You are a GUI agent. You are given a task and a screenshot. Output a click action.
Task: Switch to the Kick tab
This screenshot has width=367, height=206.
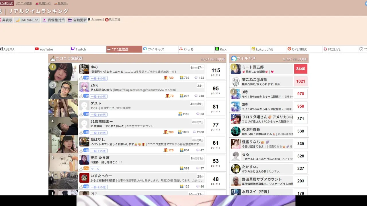(233, 49)
